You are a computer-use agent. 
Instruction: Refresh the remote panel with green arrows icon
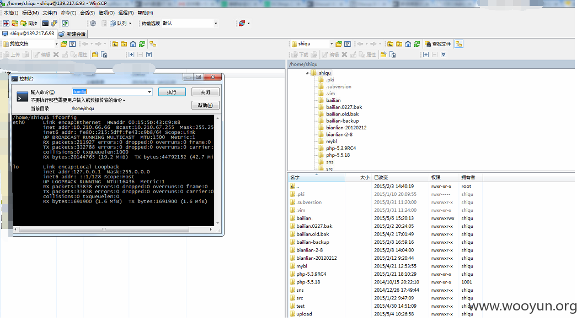point(417,43)
